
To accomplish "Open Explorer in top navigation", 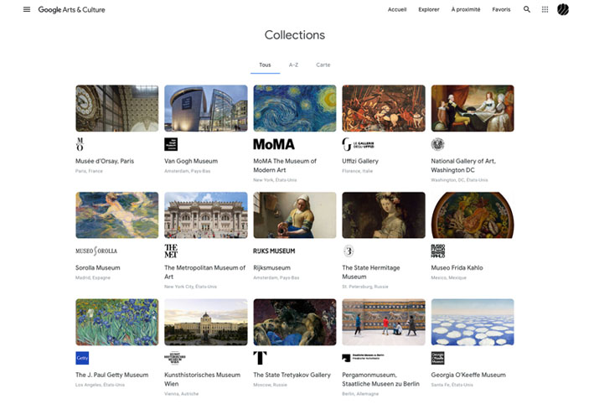I will coord(429,9).
